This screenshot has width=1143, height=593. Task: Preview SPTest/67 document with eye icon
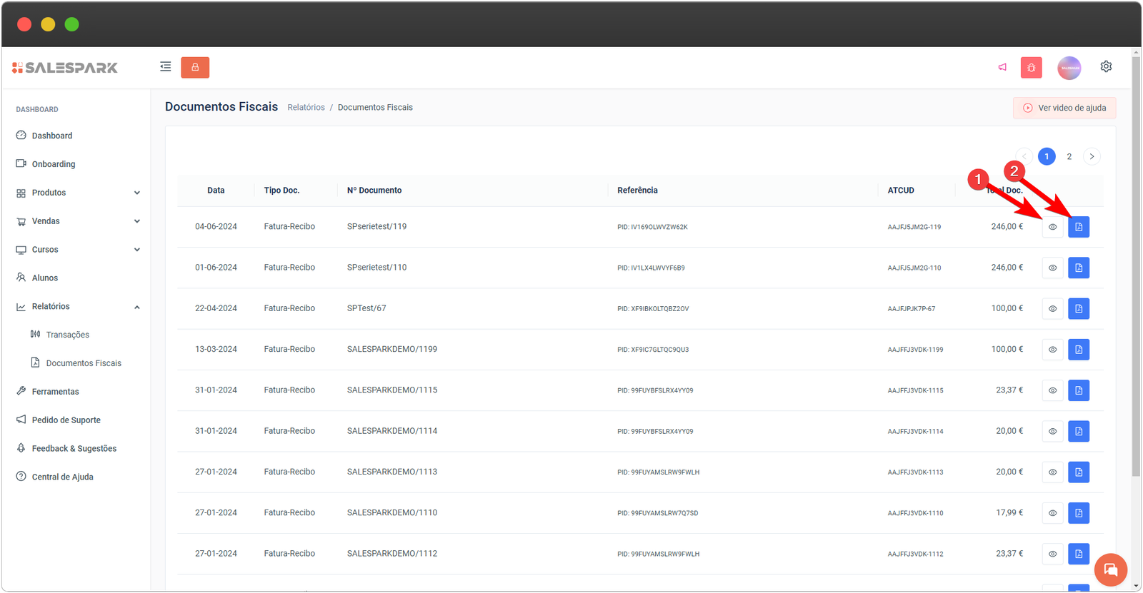1052,309
